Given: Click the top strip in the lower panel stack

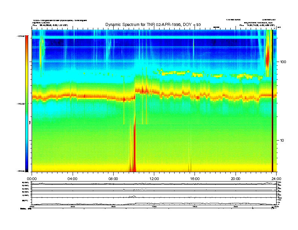Looking at the screenshot, I should [x=154, y=183].
